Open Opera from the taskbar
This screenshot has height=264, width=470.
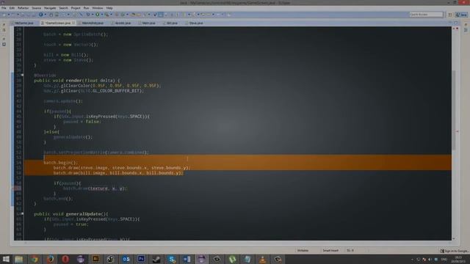point(65,259)
